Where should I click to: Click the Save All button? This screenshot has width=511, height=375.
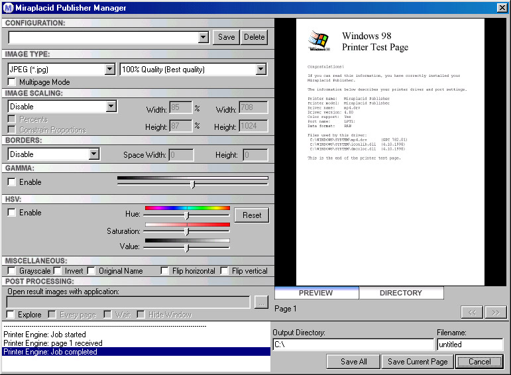tap(354, 362)
